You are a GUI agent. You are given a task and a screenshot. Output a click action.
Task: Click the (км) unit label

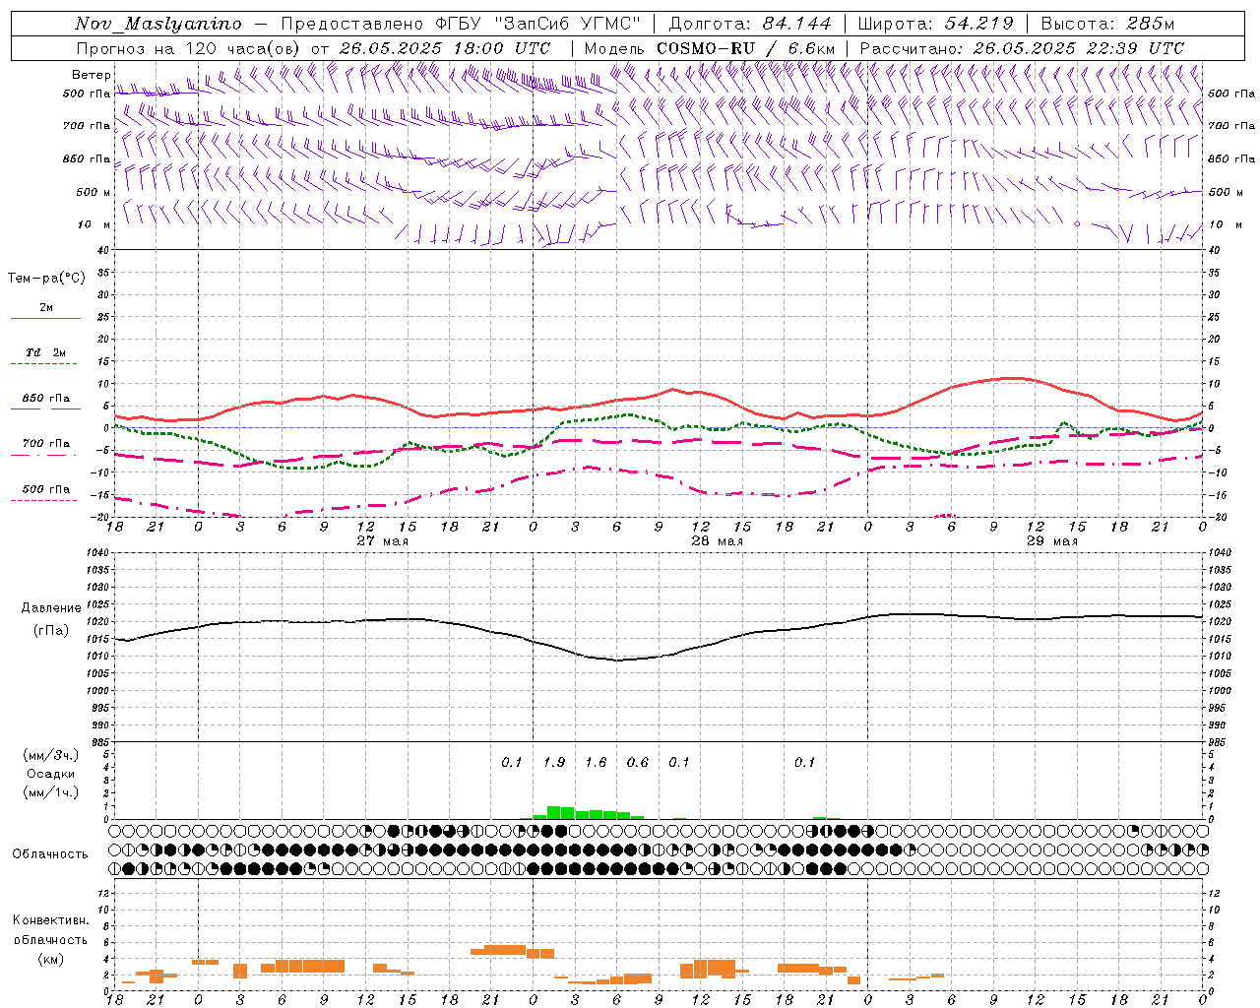click(x=50, y=958)
